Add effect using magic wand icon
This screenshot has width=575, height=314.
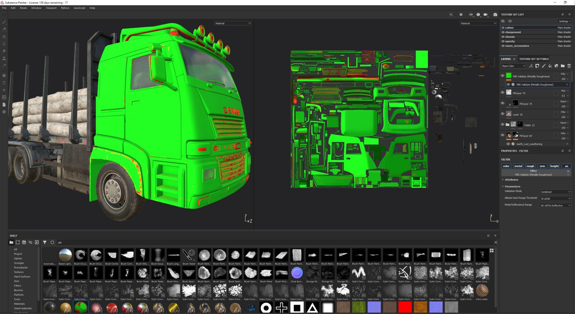pos(531,66)
